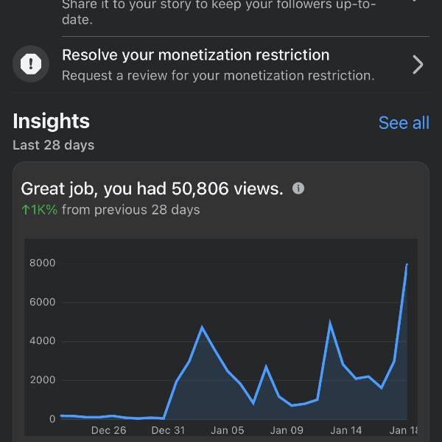Click the green upward arrow trend indicator
The width and height of the screenshot is (442, 442).
coord(25,210)
